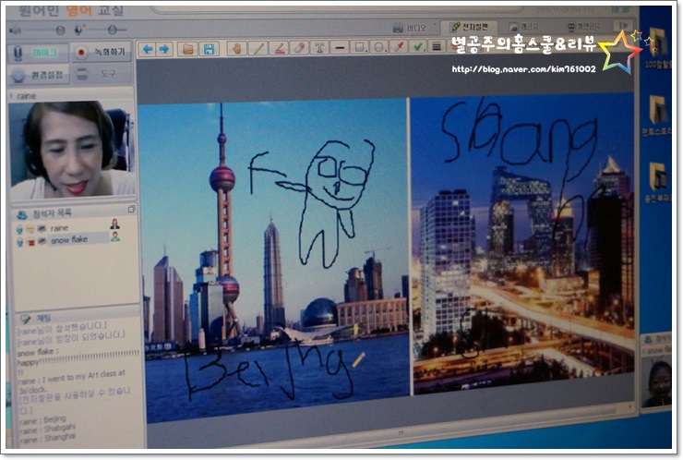Click the scrollbar arrow below the whiteboard
This screenshot has width=683, height=460.
(x=629, y=406)
